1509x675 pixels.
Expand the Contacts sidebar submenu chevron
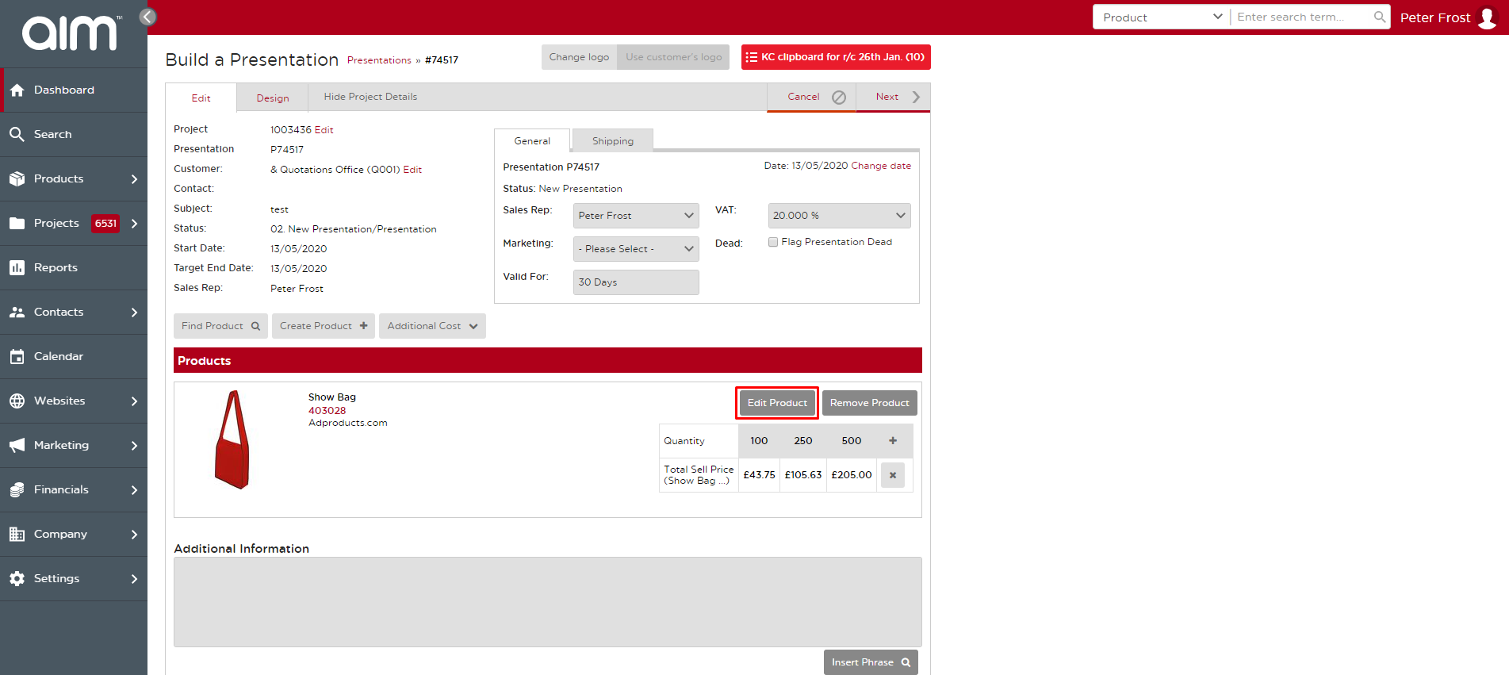(x=134, y=313)
